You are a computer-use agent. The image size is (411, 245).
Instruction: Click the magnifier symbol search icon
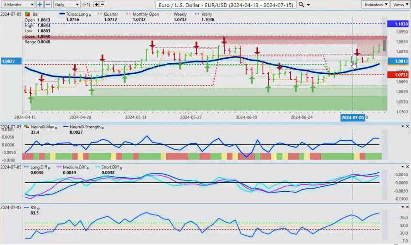(x=302, y=5)
